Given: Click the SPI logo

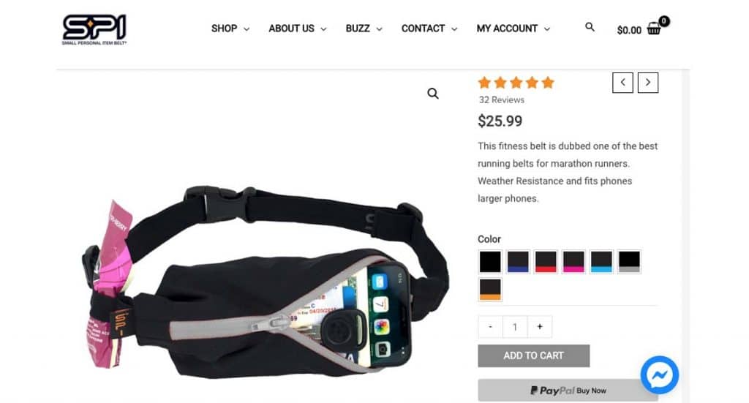Looking at the screenshot, I should coord(94,29).
